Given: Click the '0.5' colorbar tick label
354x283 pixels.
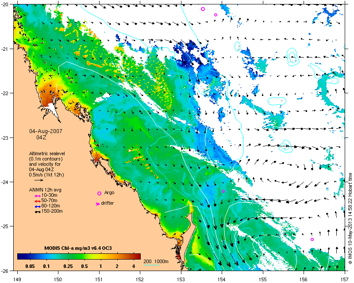Looking at the screenshot, I should [x=85, y=266].
